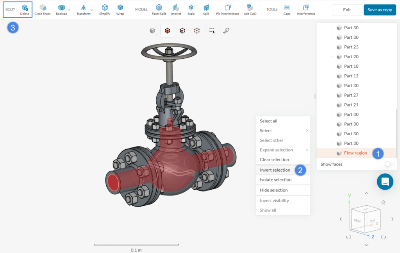
Task: Open the Boolean dropdown arrow
Action: (x=68, y=9)
